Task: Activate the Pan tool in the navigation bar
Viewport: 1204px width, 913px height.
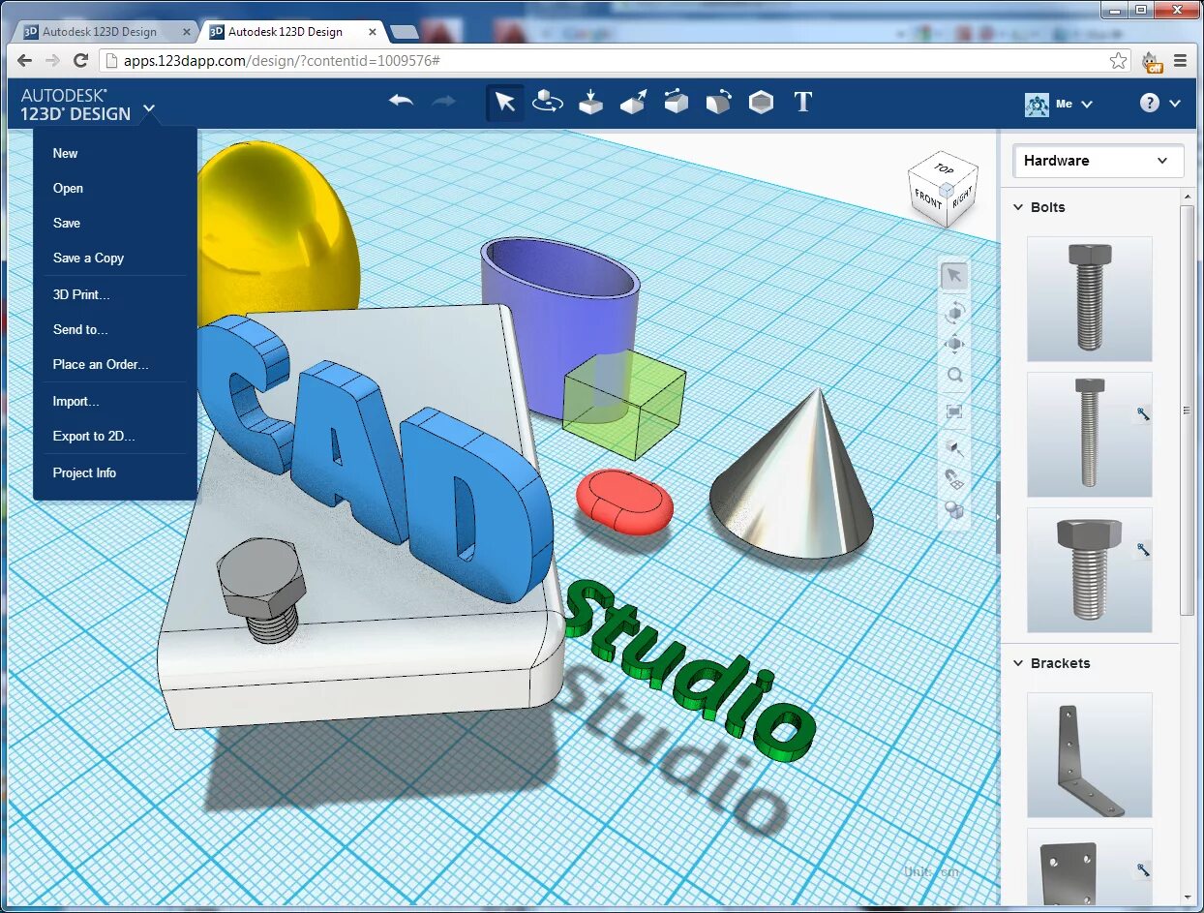Action: 954,344
